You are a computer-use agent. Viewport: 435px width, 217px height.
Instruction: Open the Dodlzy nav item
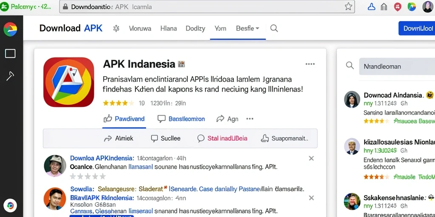point(195,28)
